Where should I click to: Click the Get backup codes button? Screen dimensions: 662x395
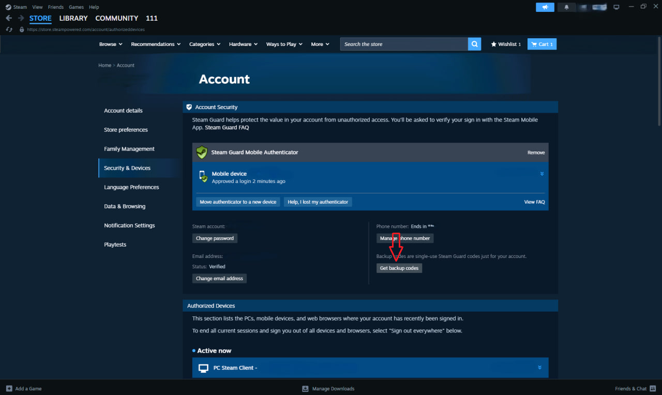(x=399, y=268)
